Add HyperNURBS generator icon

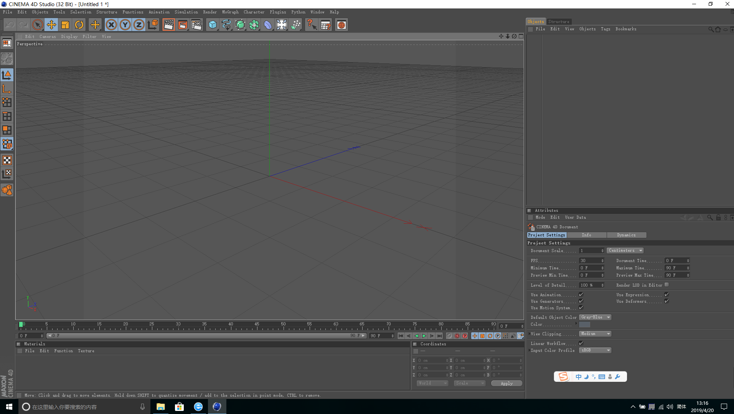pyautogui.click(x=240, y=25)
